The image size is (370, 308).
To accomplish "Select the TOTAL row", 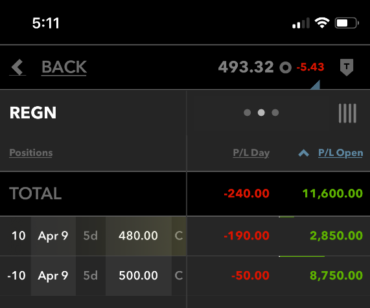I will coord(185,193).
